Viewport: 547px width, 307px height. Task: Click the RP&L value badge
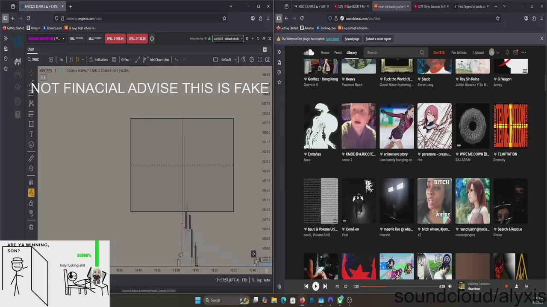pos(115,38)
